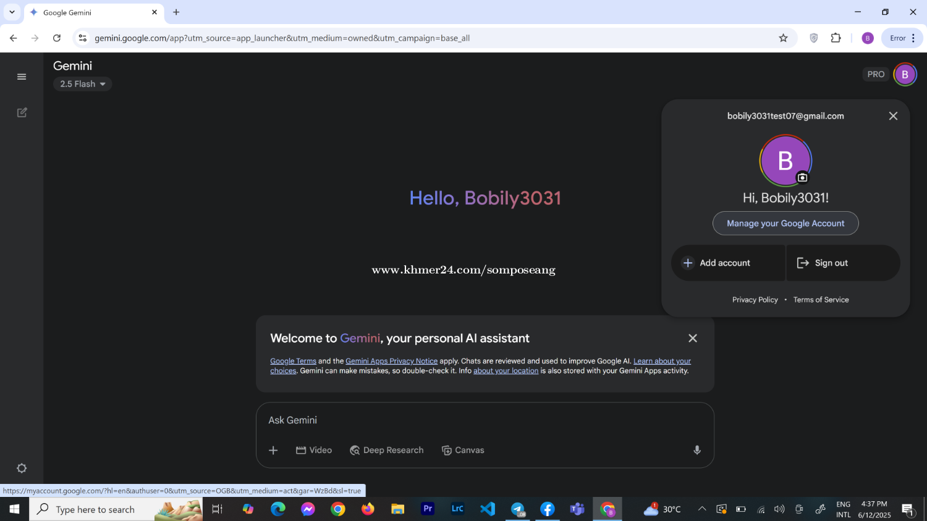Switch the ENG INTL input language
The height and width of the screenshot is (521, 927).
(x=844, y=509)
